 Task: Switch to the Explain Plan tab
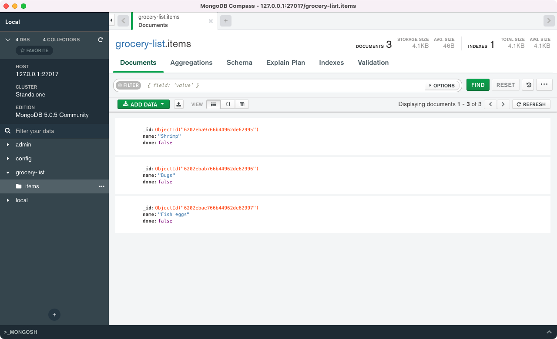click(285, 63)
